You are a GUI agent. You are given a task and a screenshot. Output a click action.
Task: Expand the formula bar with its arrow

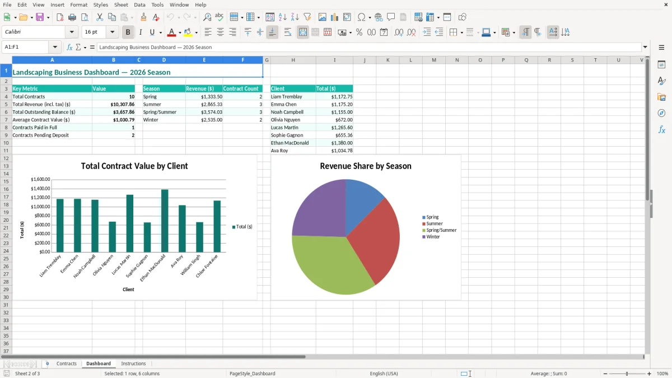click(x=645, y=47)
